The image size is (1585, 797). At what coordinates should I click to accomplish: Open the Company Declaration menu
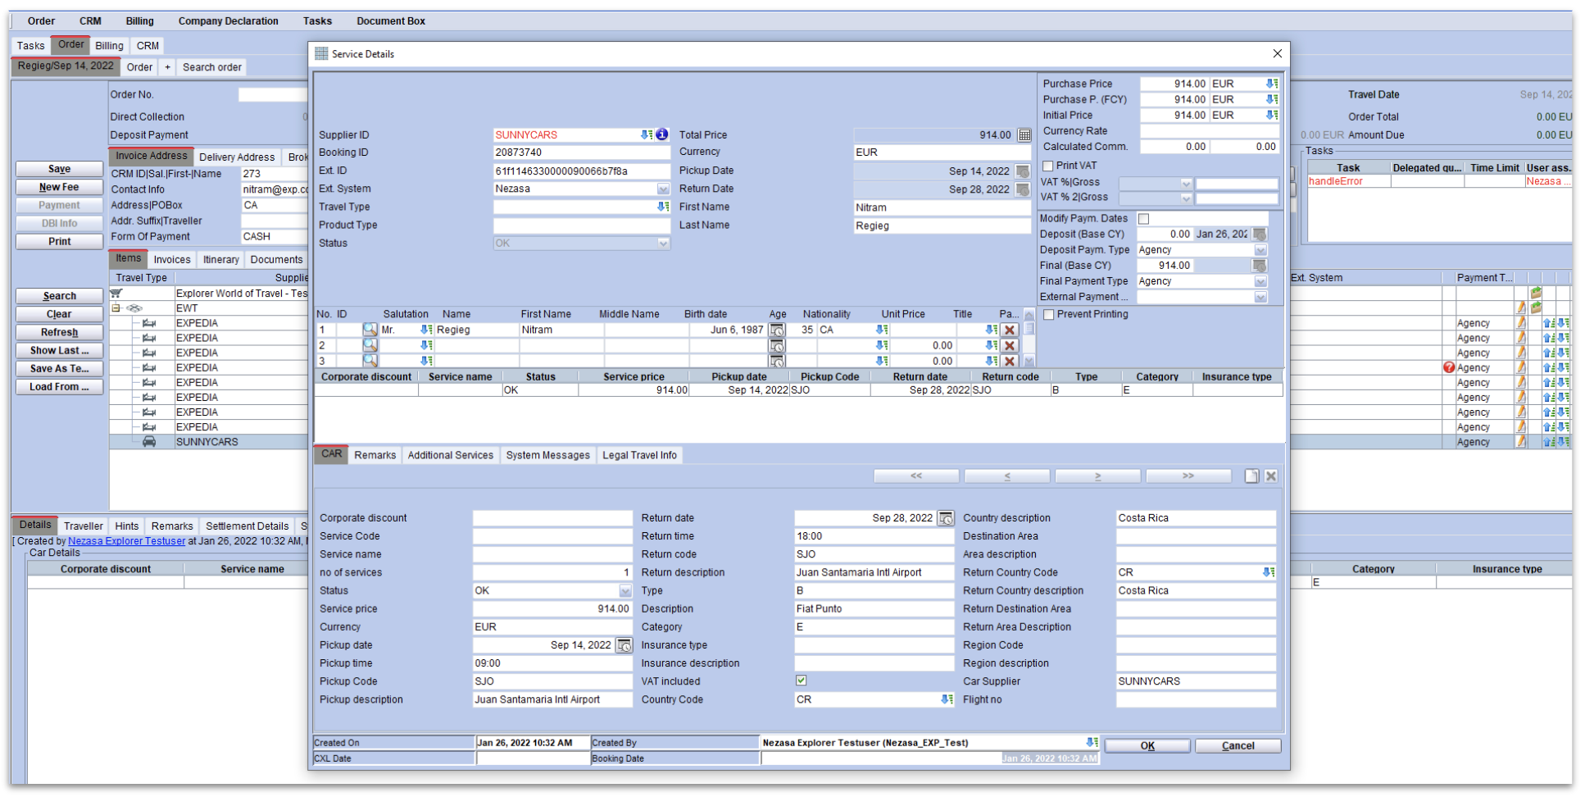pos(229,21)
